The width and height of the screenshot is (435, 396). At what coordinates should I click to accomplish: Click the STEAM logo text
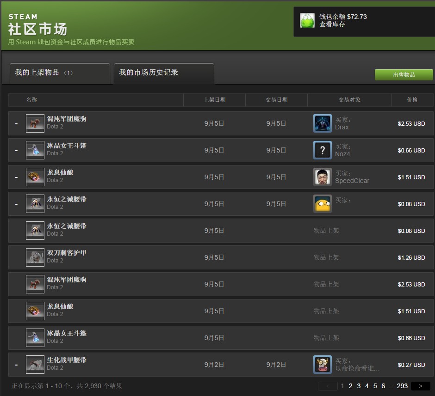pos(23,17)
